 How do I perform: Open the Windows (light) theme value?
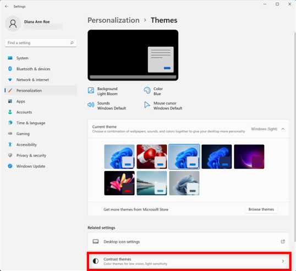(264, 129)
